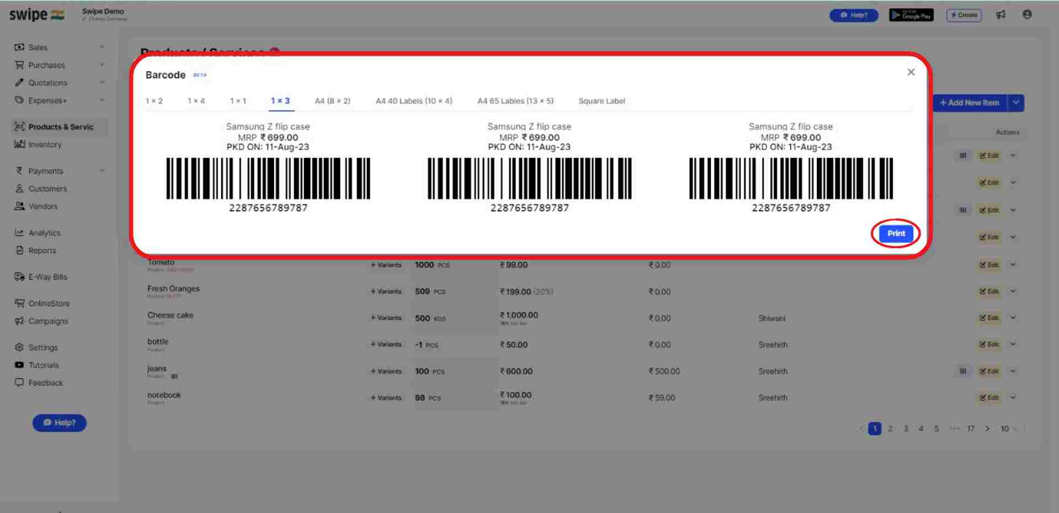The height and width of the screenshot is (513, 1059).
Task: Open the user profile icon
Action: click(1027, 15)
